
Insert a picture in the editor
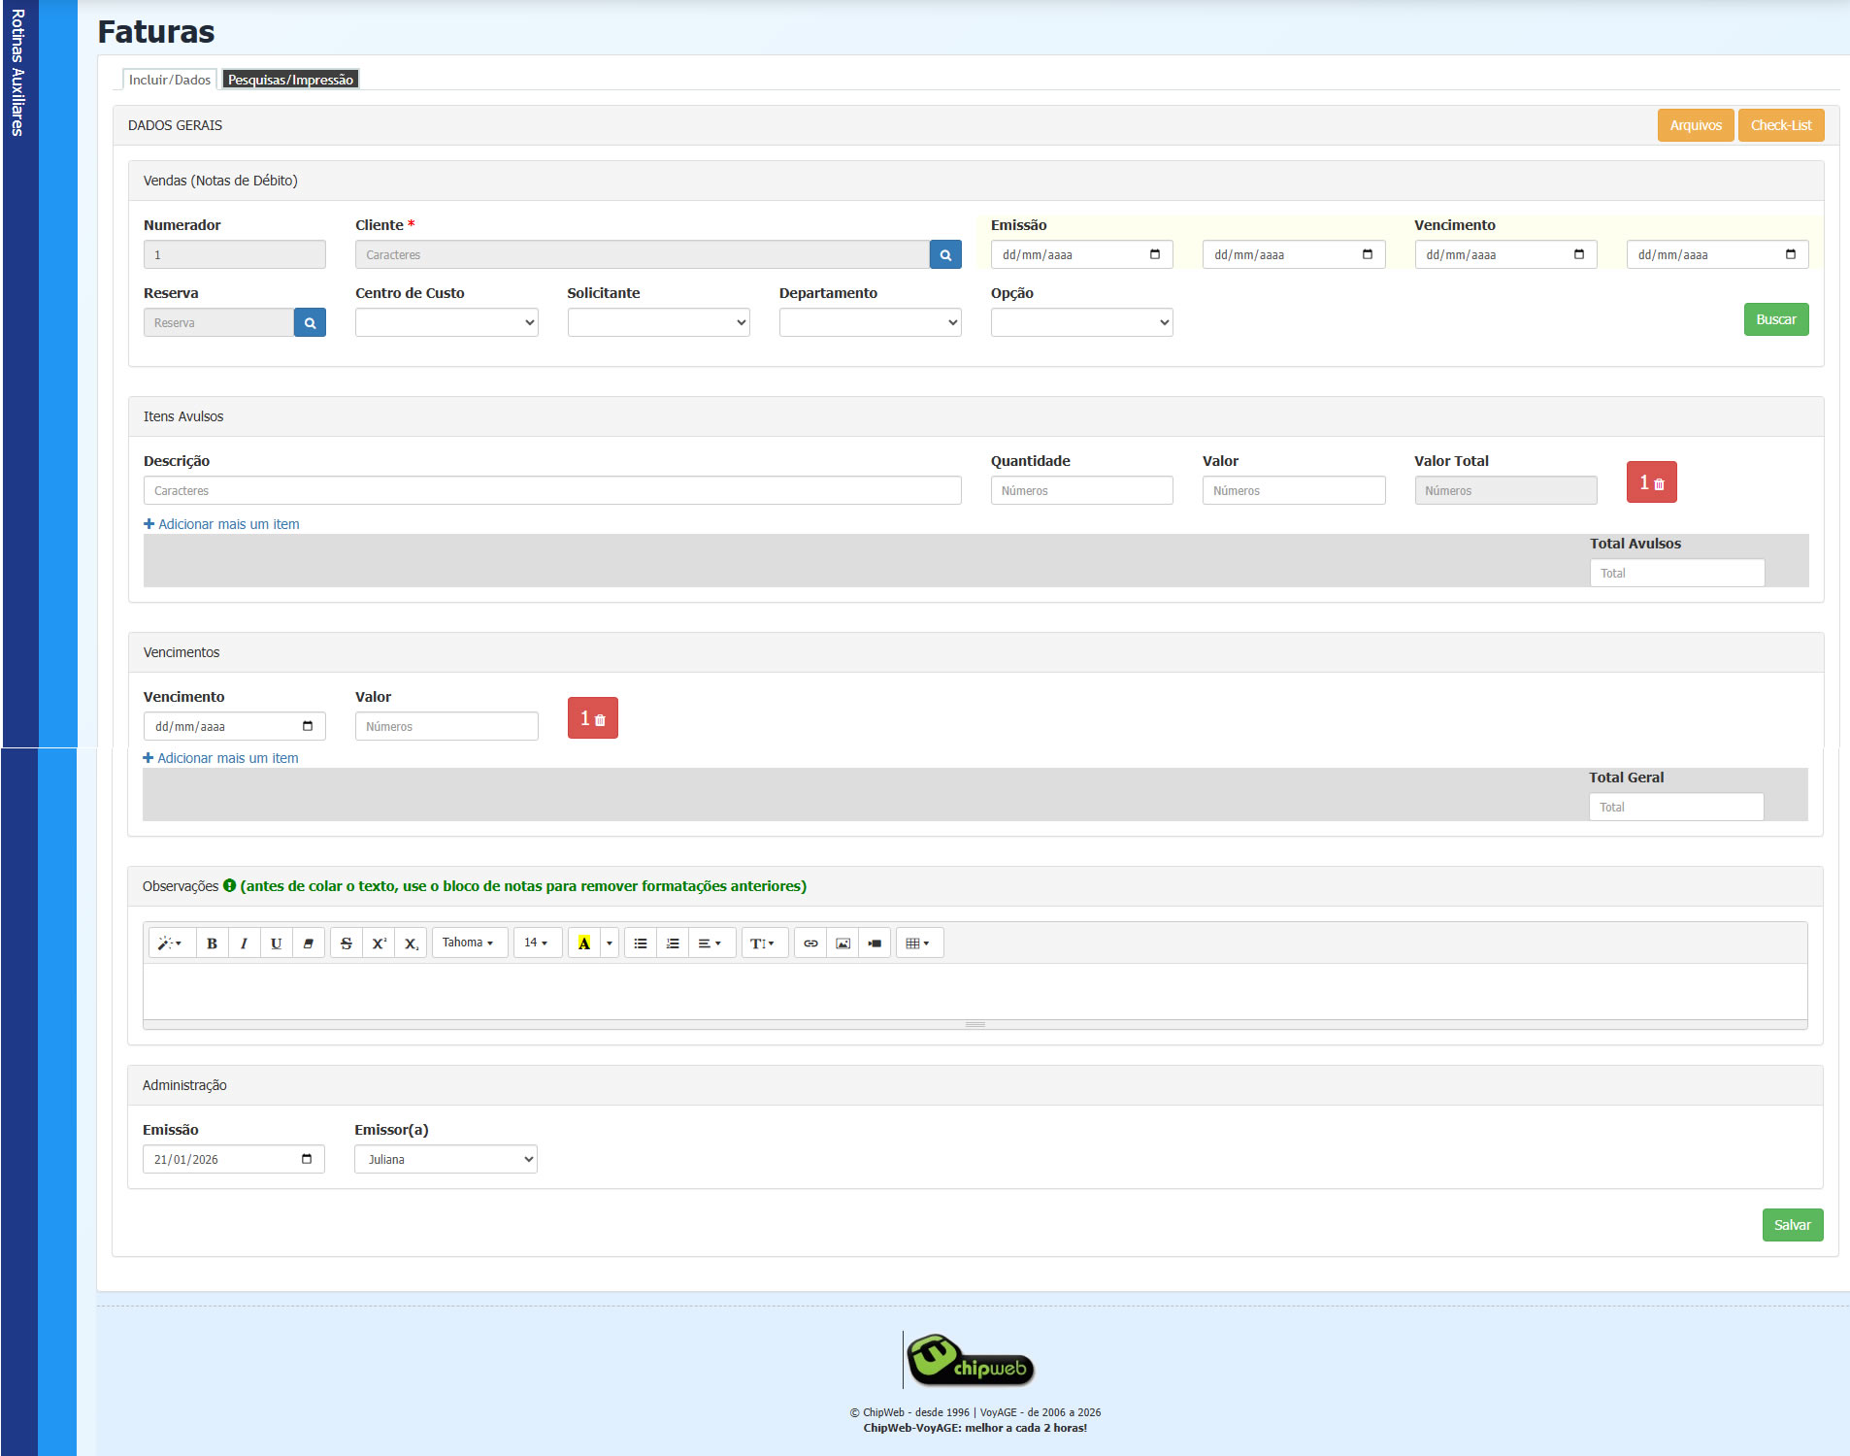click(842, 943)
